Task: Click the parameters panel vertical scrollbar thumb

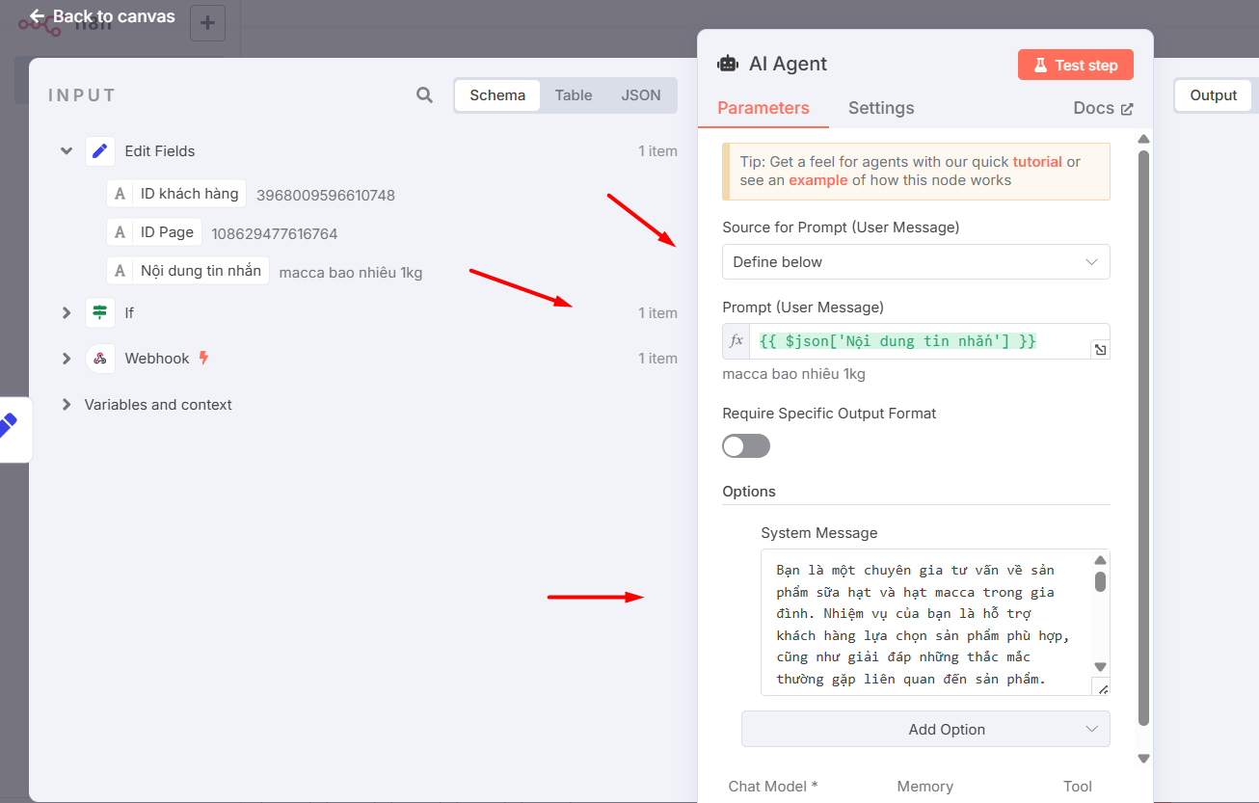Action: pyautogui.click(x=1144, y=439)
